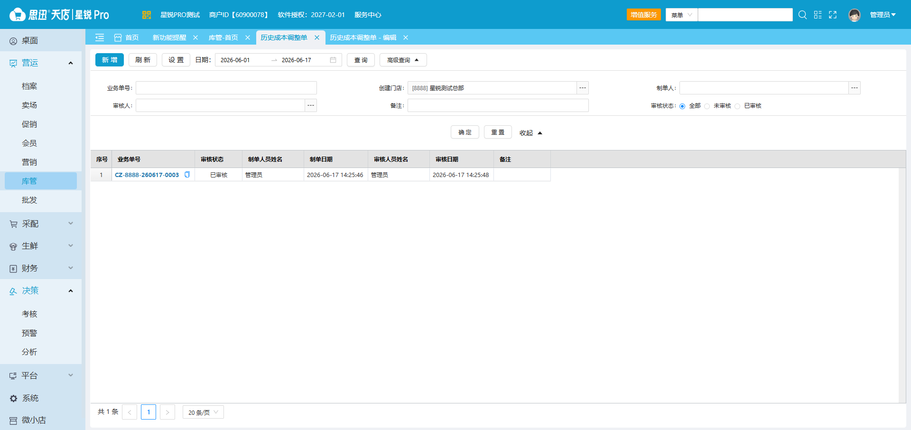The width and height of the screenshot is (911, 430).
Task: Click the yellow apps grid icon in header
Action: pos(146,15)
